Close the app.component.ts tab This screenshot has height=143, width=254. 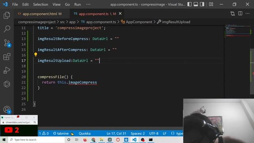120,14
